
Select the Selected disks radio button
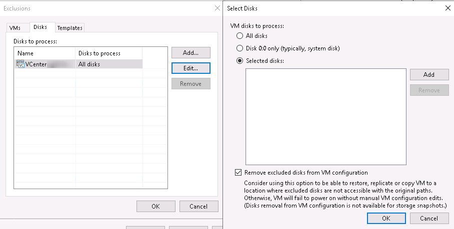click(240, 61)
